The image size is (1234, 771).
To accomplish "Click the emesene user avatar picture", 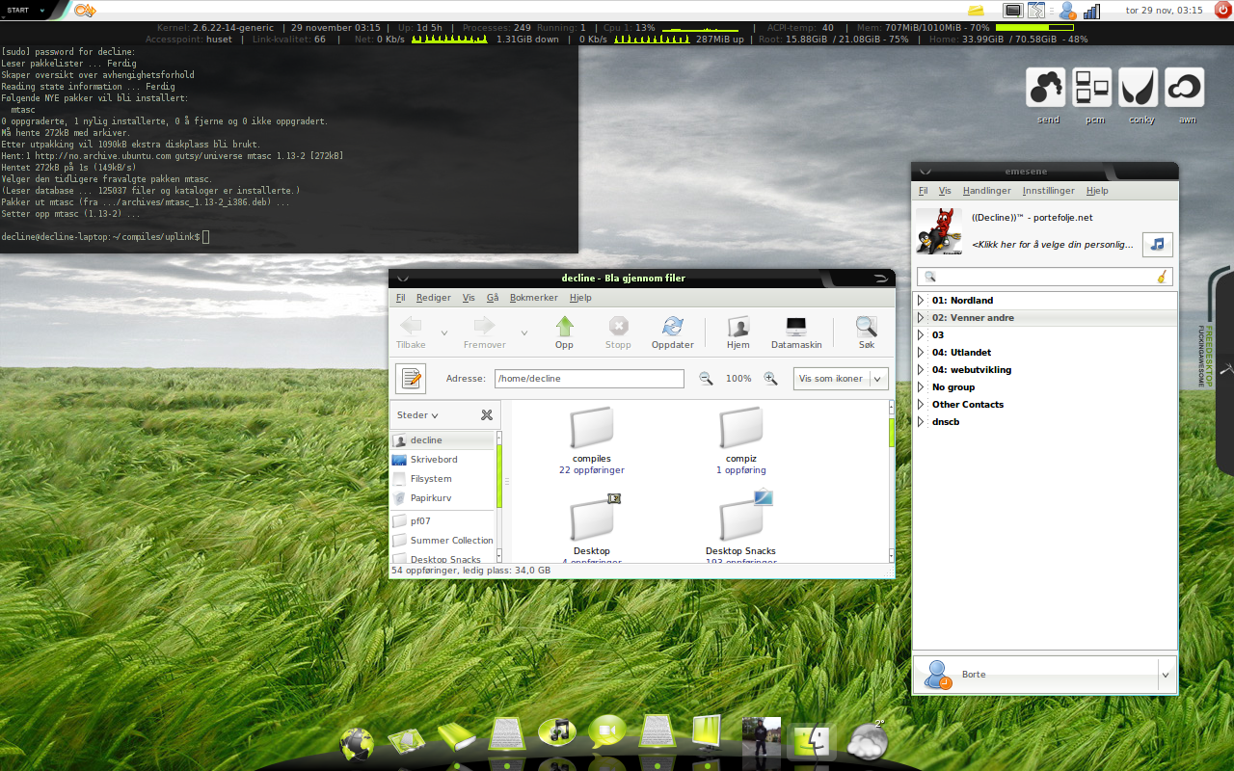I will [x=939, y=232].
